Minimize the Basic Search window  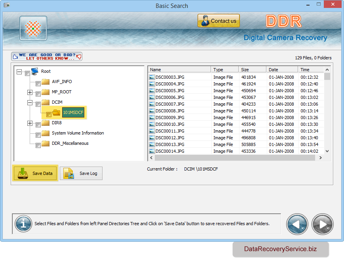pyautogui.click(x=308, y=5)
